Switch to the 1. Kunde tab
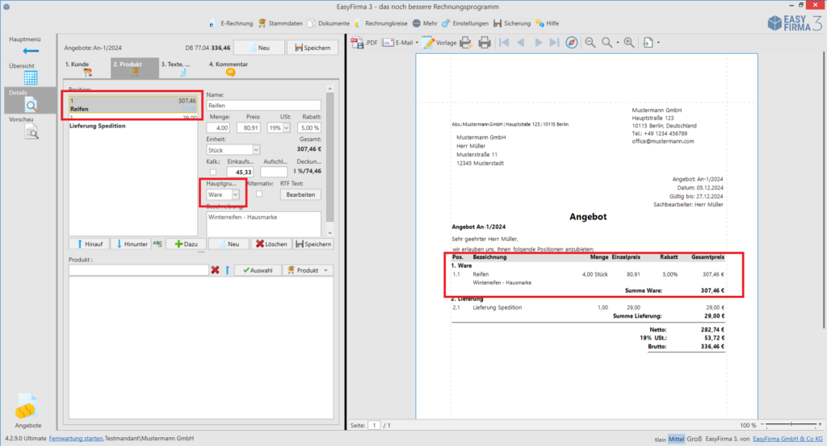This screenshot has height=446, width=827. point(85,69)
